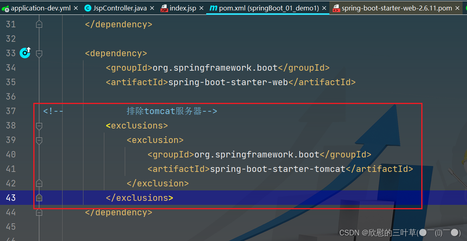Close the application-dev.yml tab
Screen dimensions: 467x241
coord(76,8)
